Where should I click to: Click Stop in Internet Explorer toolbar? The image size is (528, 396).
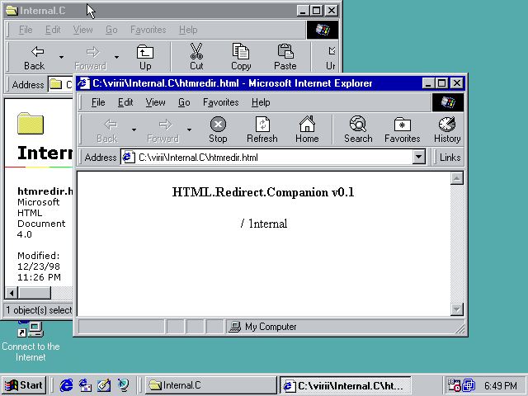tap(218, 130)
